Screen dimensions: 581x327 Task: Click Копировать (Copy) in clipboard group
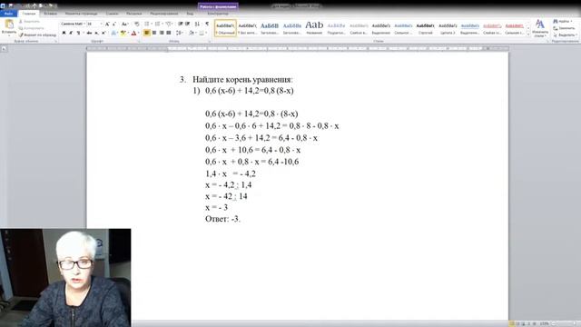(x=31, y=28)
